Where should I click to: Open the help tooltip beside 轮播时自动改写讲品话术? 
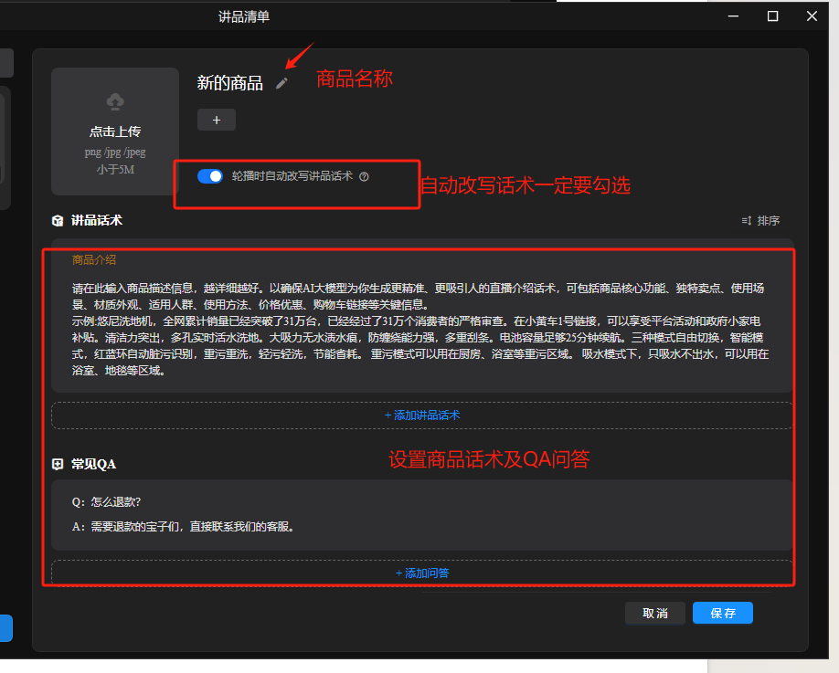pos(364,177)
